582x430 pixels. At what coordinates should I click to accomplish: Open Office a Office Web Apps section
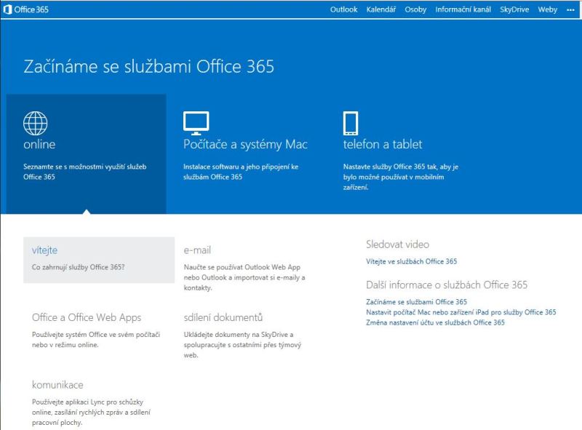[87, 318]
